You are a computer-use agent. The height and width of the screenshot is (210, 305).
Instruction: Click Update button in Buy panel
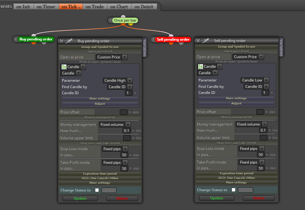pyautogui.click(x=80, y=198)
